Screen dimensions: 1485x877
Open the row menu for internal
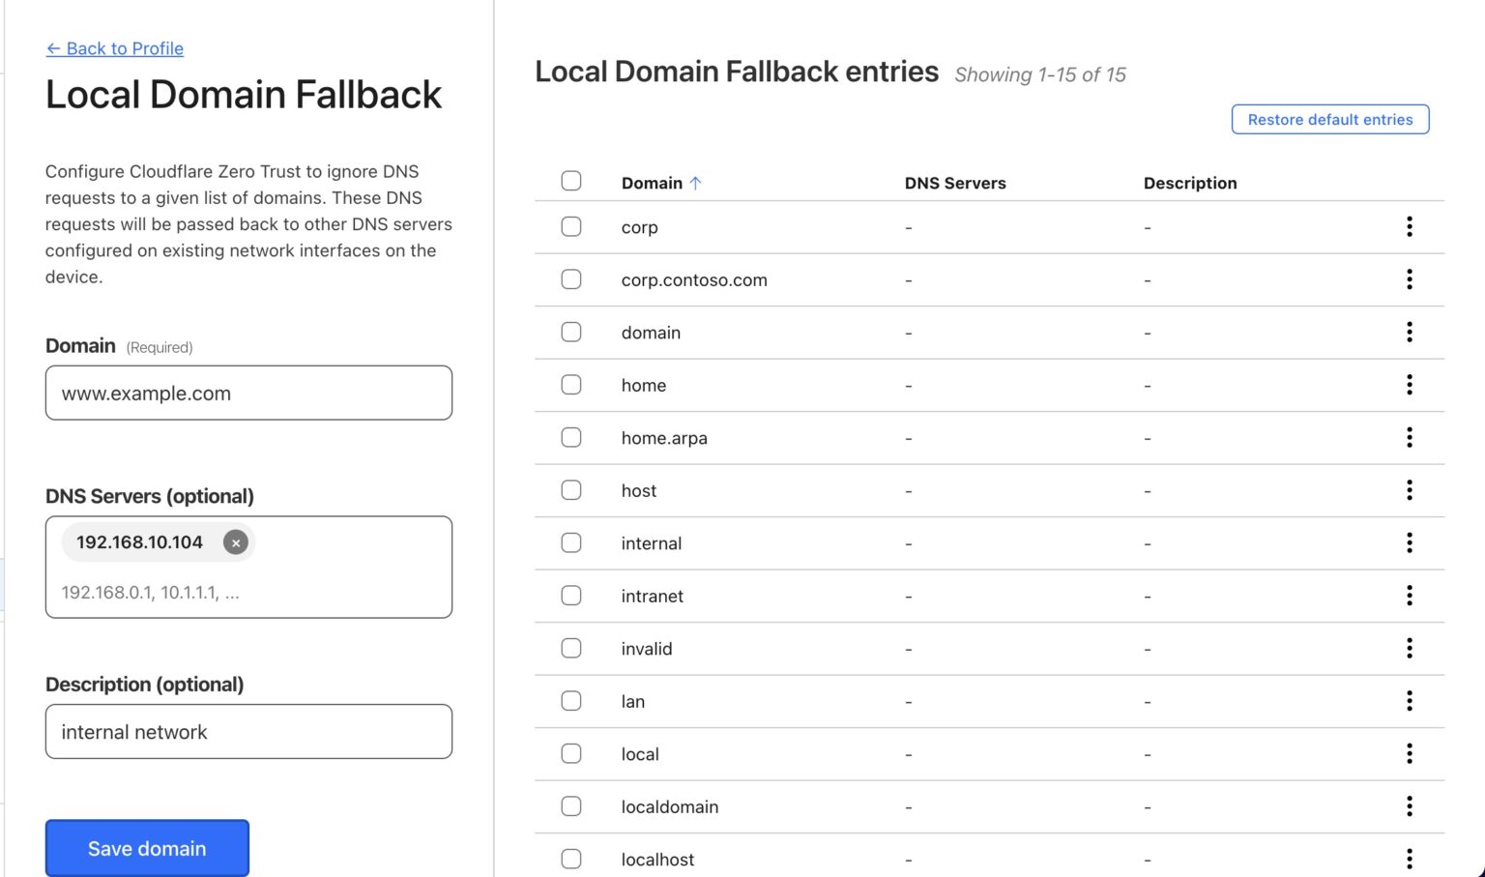click(1410, 542)
